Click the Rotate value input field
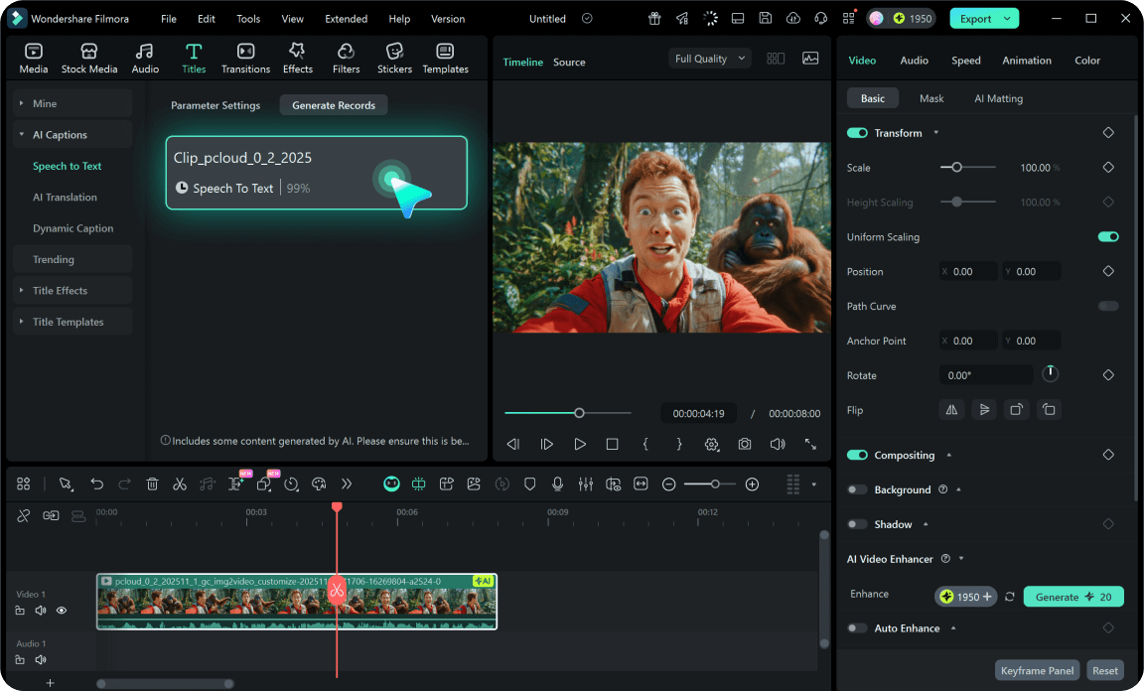Viewport: 1144px width, 691px height. (986, 374)
